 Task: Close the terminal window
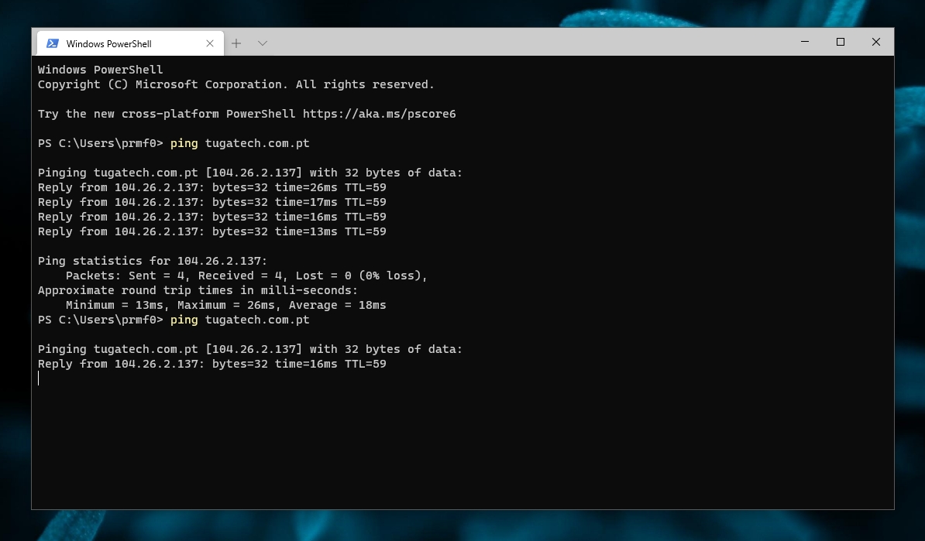coord(876,42)
